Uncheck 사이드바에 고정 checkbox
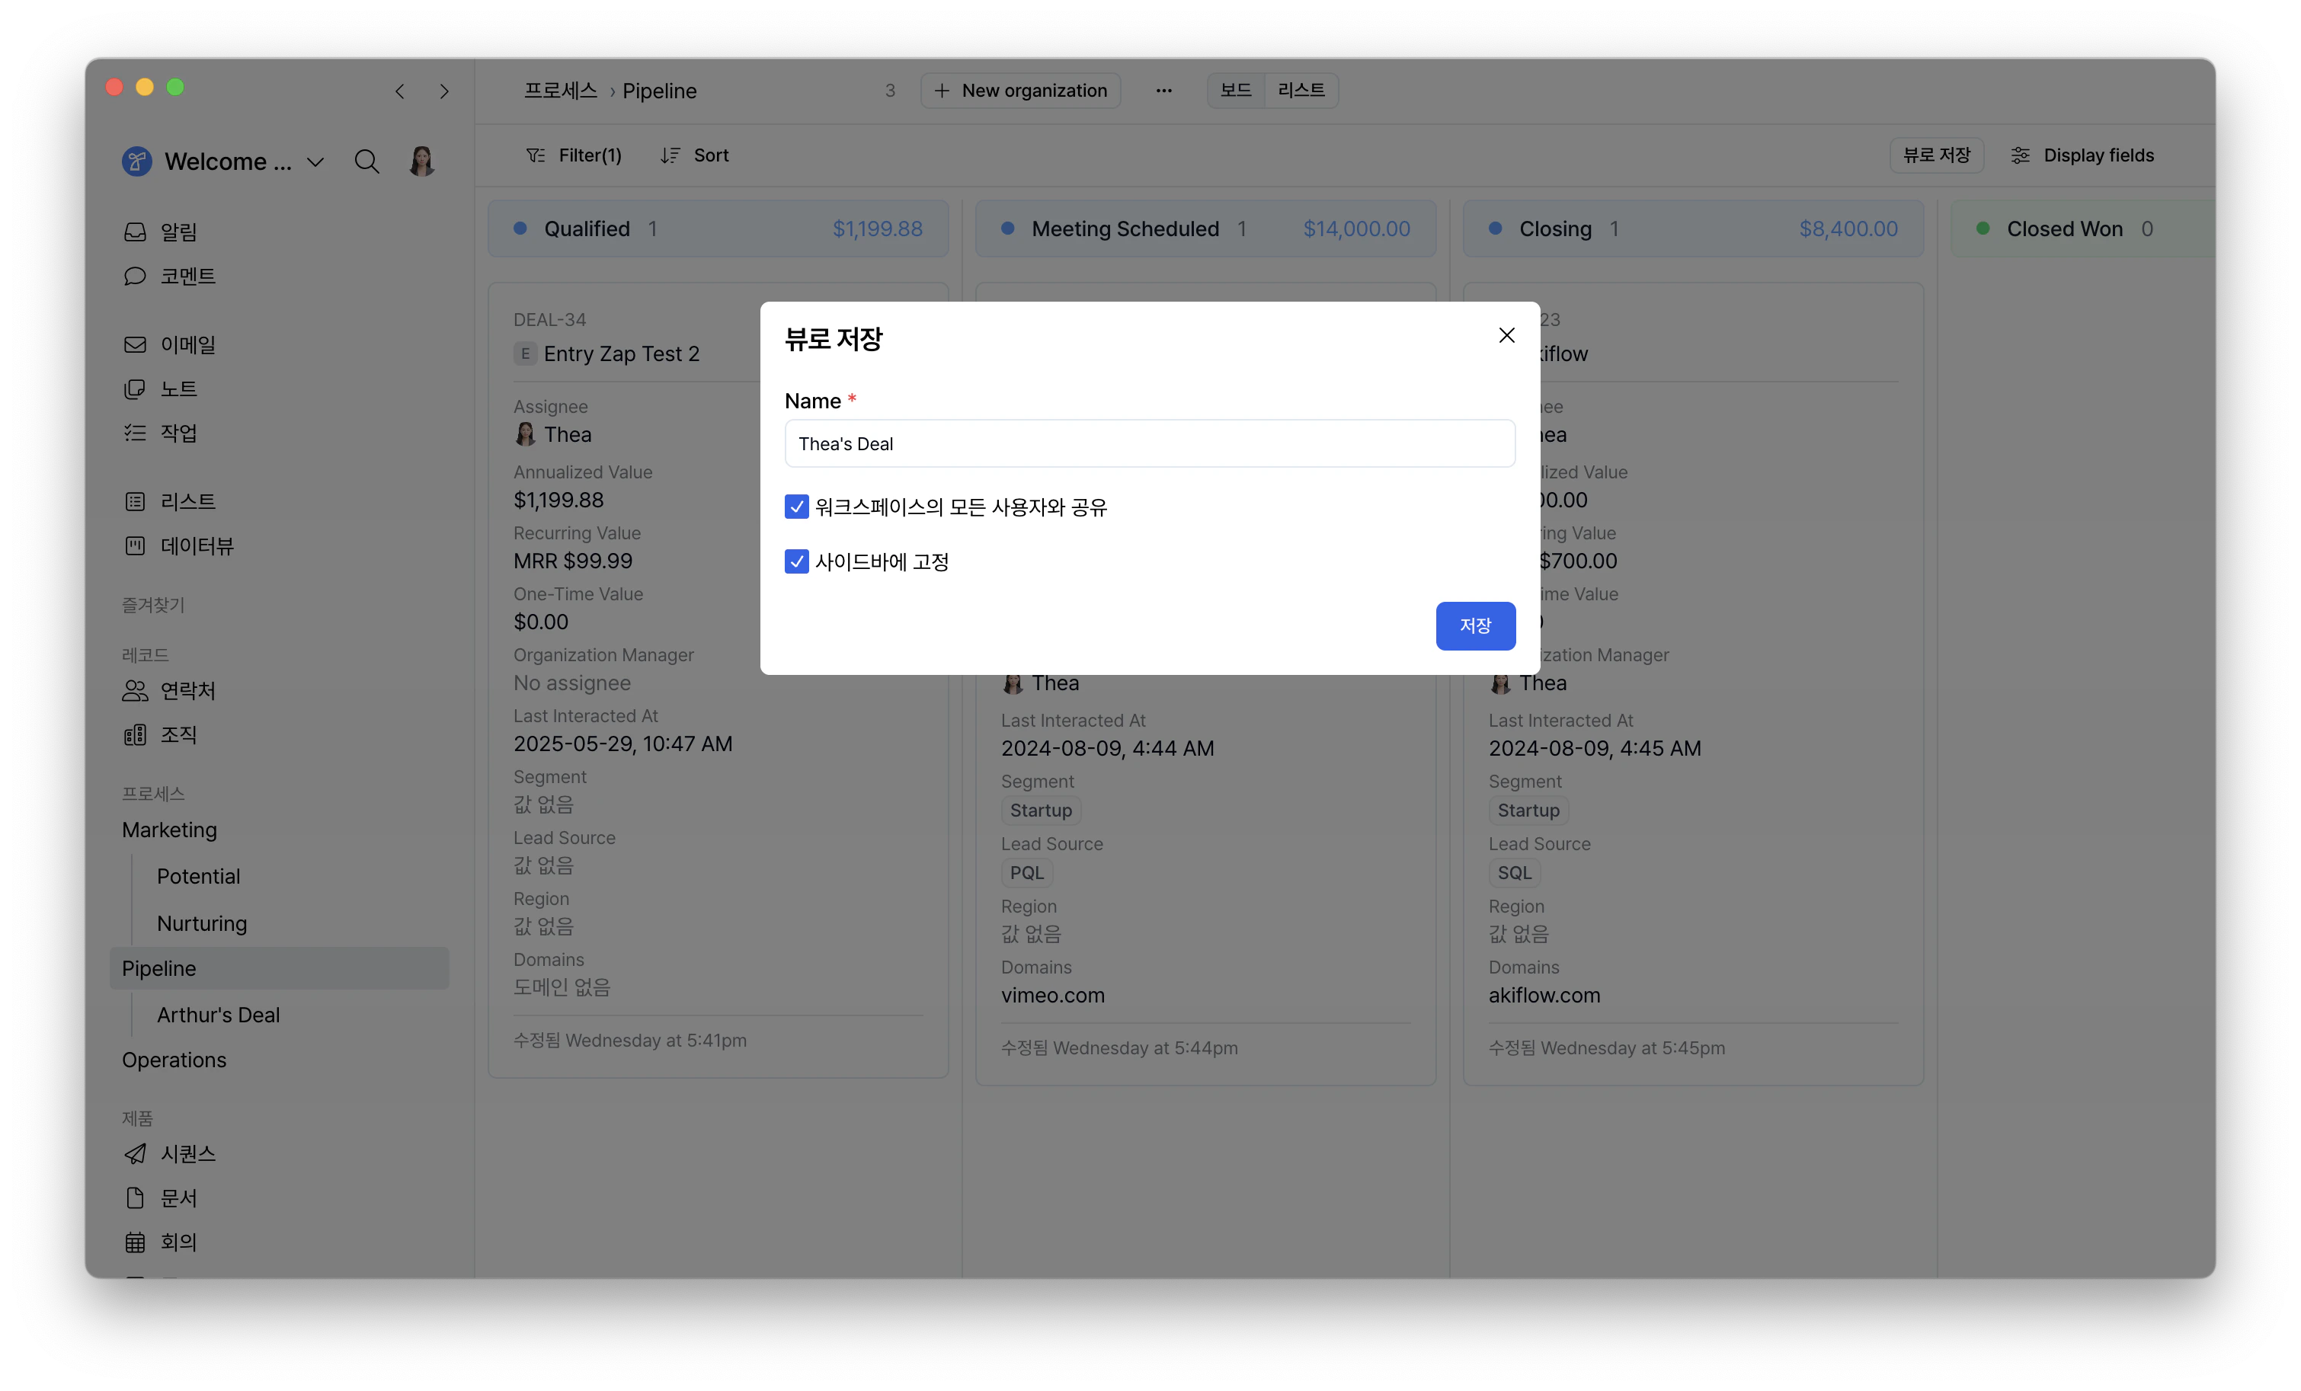 click(x=796, y=561)
